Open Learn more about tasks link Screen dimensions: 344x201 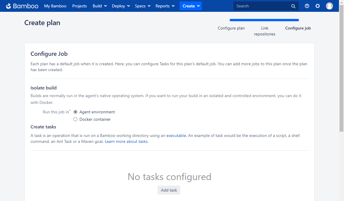[126, 141]
